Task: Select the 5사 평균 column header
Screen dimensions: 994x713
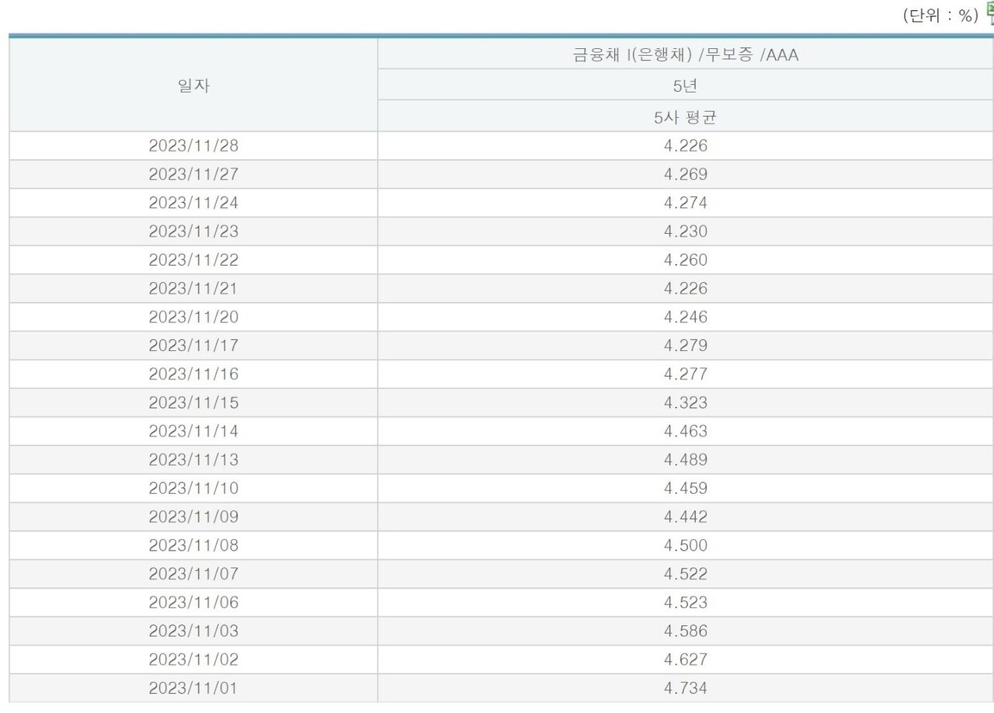Action: 685,116
